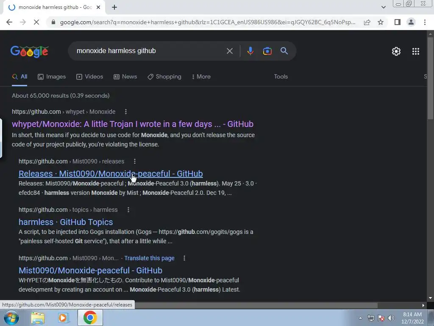434x326 pixels.
Task: Open options for the translated Mist0090 result
Action: 184,259
